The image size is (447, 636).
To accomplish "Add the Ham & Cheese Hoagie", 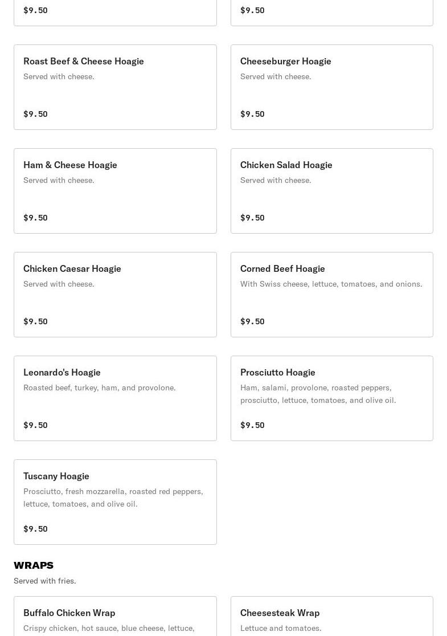I will [x=115, y=191].
